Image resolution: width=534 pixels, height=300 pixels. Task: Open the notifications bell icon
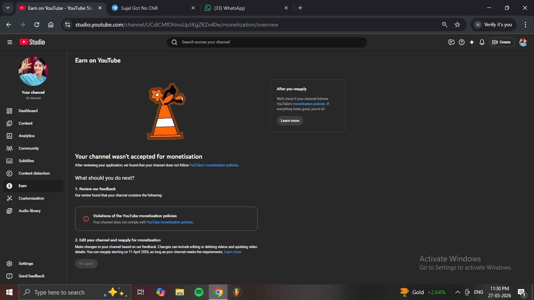pyautogui.click(x=482, y=42)
